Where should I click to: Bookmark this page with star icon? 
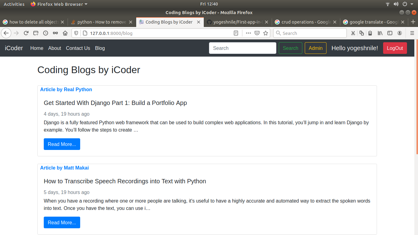coord(266,33)
